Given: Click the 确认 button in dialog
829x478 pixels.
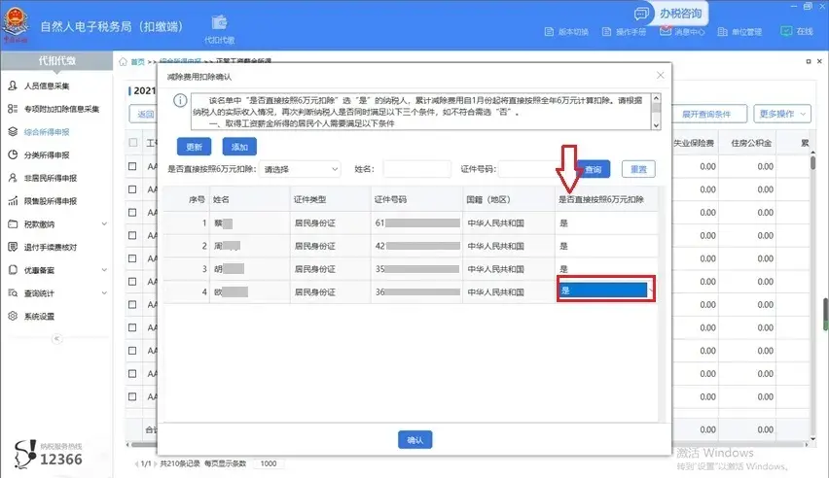Looking at the screenshot, I should (415, 440).
